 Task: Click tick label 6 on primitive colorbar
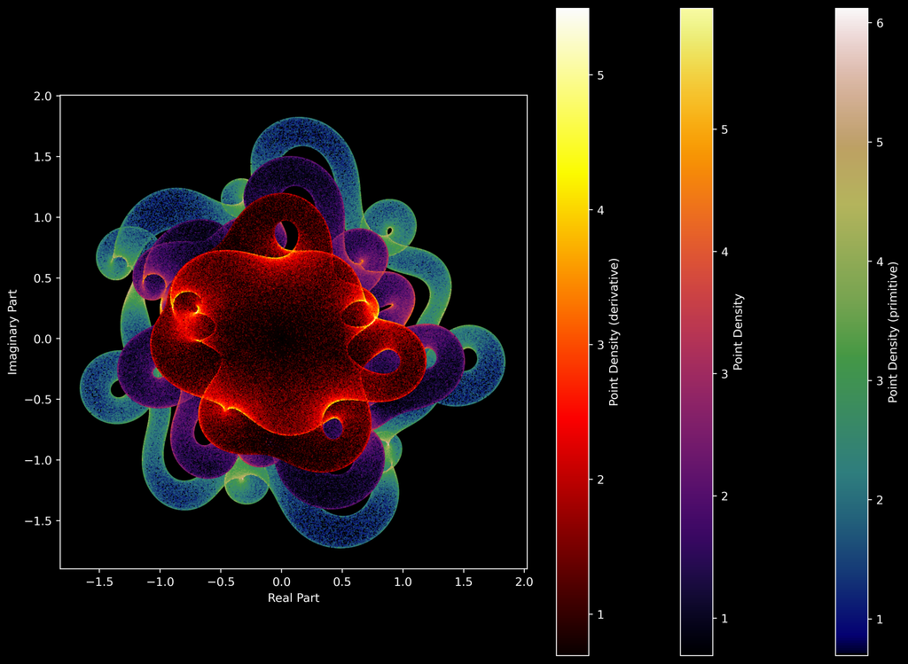coord(880,22)
